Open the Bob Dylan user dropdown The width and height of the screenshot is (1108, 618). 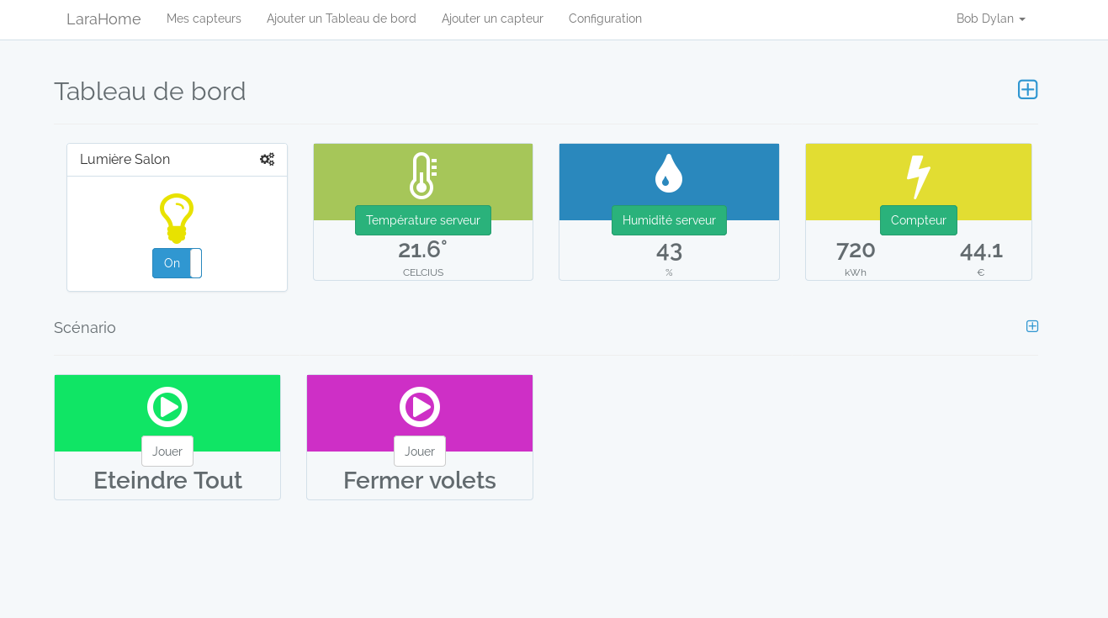click(990, 18)
